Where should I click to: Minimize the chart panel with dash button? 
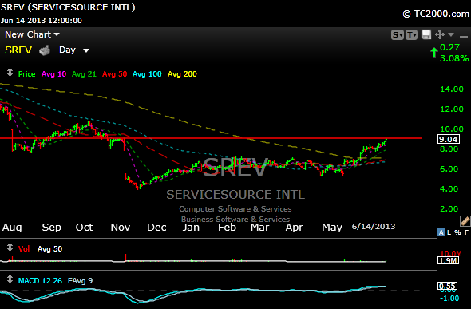click(x=464, y=37)
